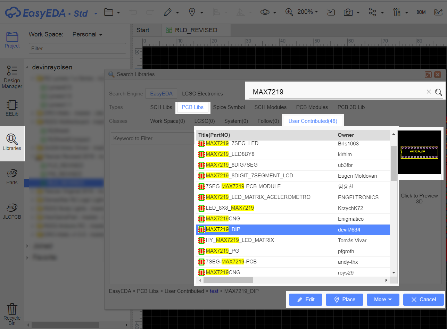Viewport: 447px width, 329px height.
Task: Select the User Contributed(48) class
Action: (x=313, y=121)
